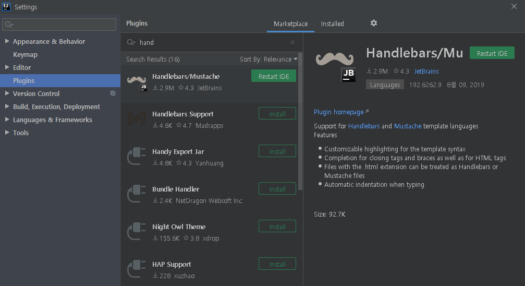525x286 pixels.
Task: Install the HAP Support plugin
Action: point(277,264)
